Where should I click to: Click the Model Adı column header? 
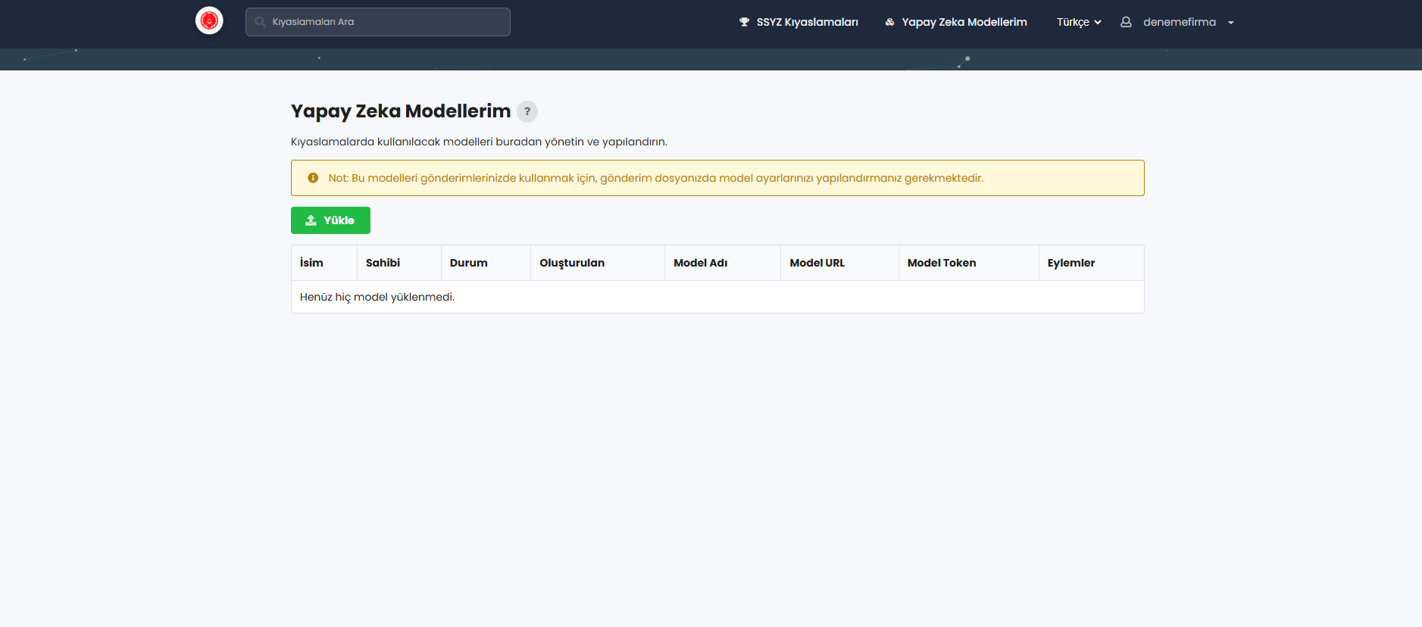point(700,263)
